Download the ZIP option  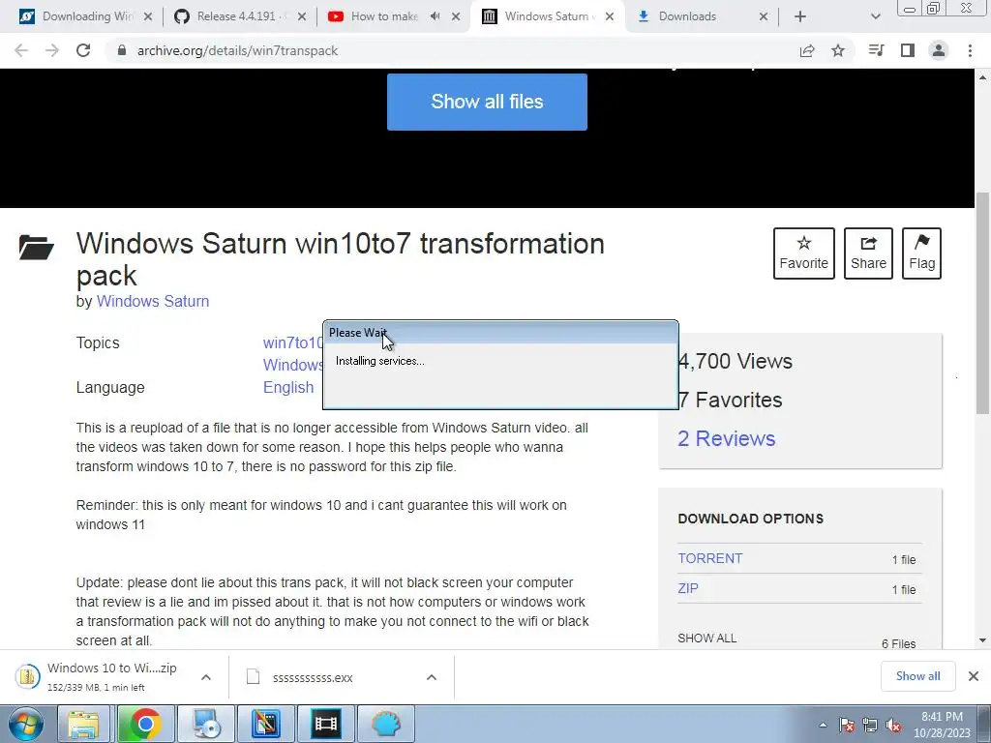pos(688,588)
